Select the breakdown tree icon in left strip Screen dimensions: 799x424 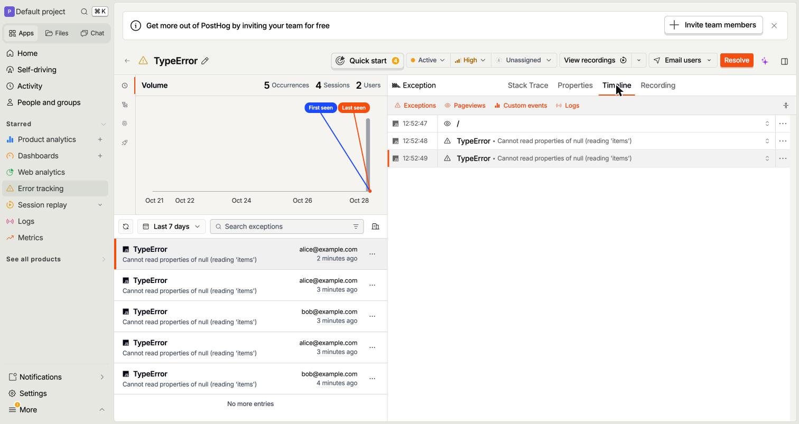click(x=125, y=105)
